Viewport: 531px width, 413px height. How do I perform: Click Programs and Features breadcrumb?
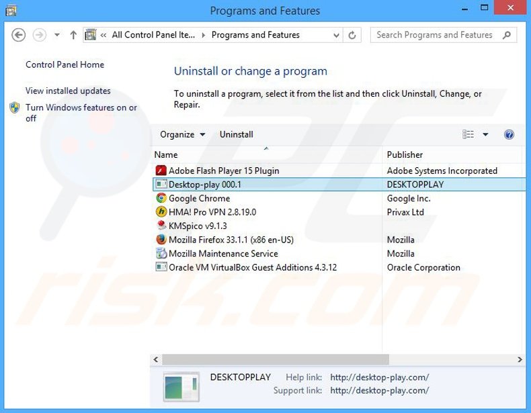pyautogui.click(x=255, y=35)
